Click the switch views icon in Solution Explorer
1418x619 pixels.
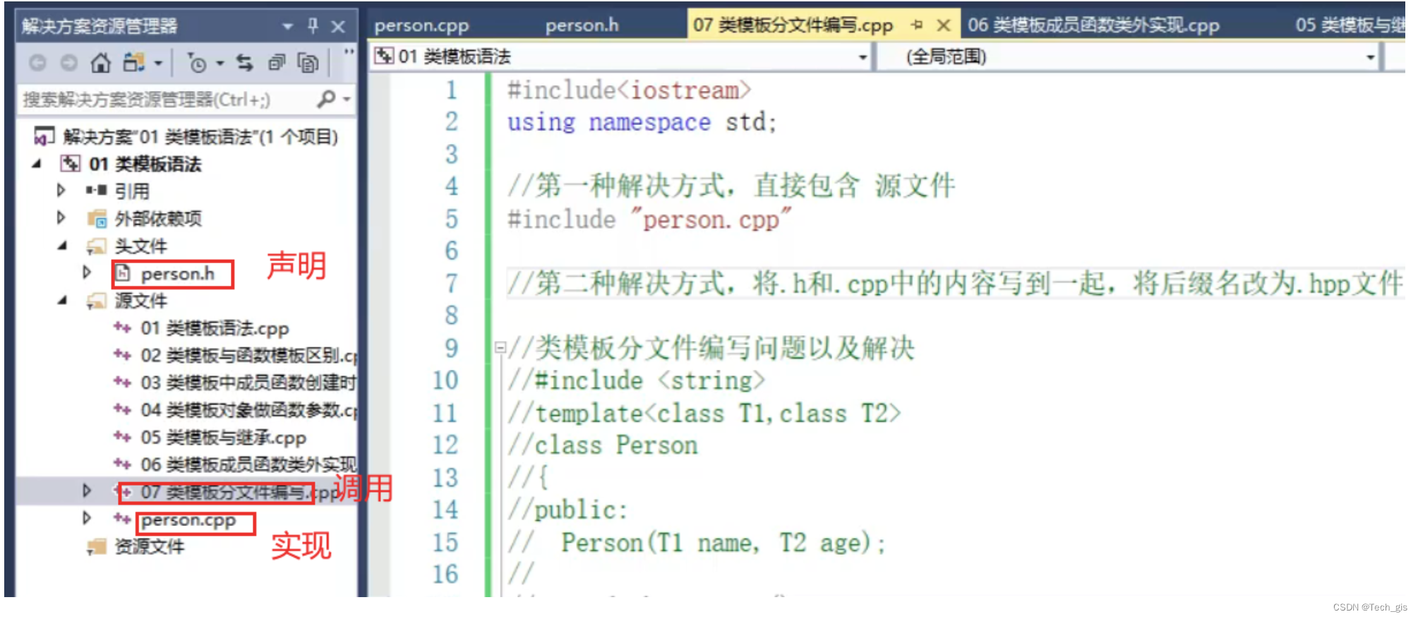tap(133, 63)
